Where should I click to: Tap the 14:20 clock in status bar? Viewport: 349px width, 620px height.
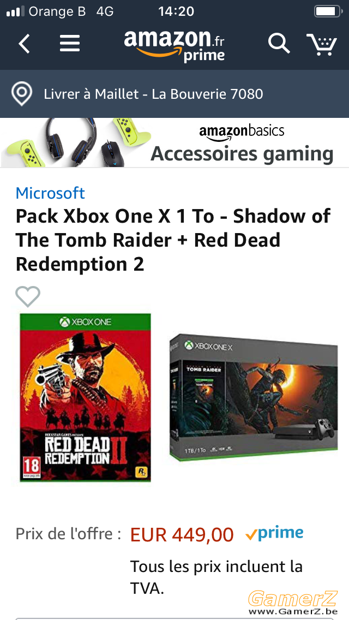(x=176, y=11)
